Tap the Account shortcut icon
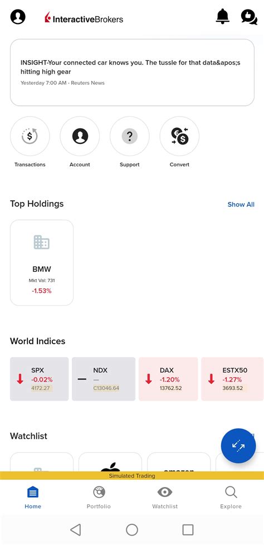Image resolution: width=264 pixels, height=545 pixels. click(80, 136)
